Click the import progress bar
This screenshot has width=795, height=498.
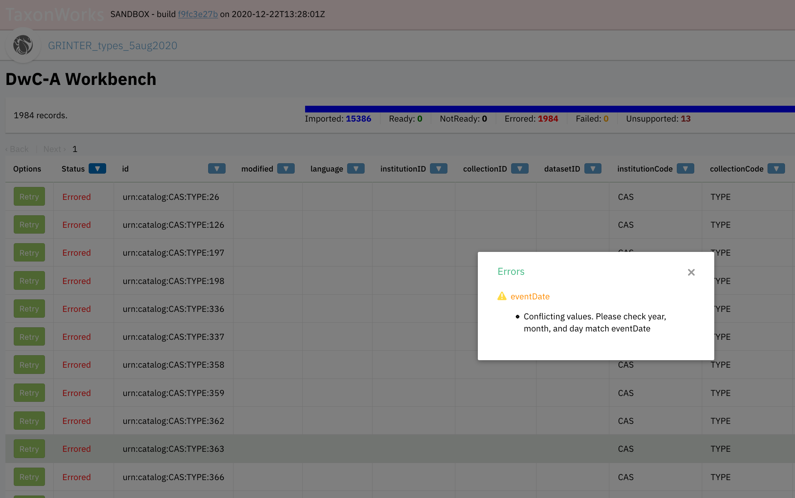[550, 109]
